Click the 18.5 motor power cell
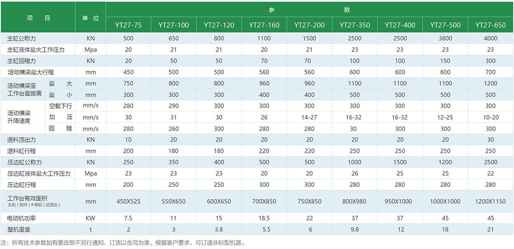The width and height of the screenshot is (514, 249). click(264, 218)
